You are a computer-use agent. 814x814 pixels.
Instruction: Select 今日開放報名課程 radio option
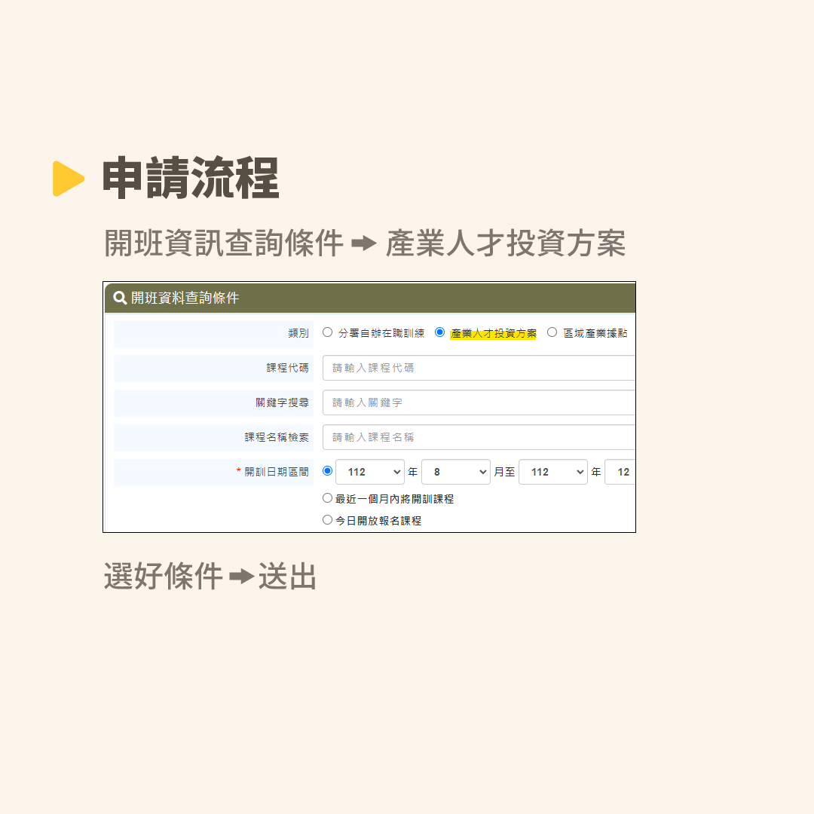328,519
